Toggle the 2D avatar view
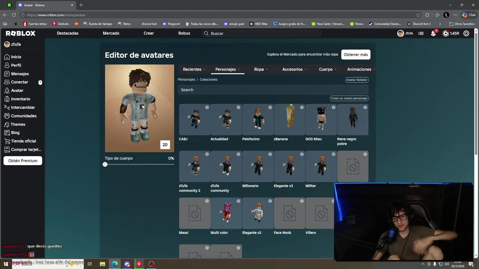 (165, 145)
